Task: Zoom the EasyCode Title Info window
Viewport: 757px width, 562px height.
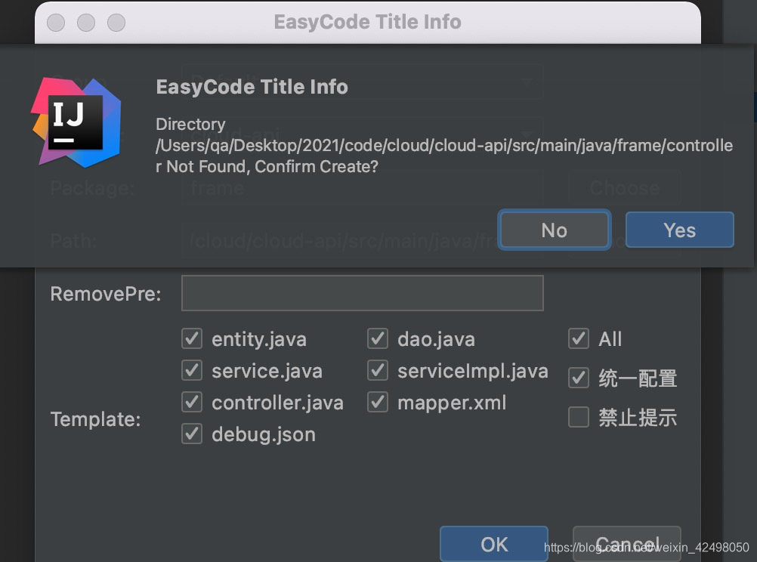Action: pyautogui.click(x=116, y=22)
